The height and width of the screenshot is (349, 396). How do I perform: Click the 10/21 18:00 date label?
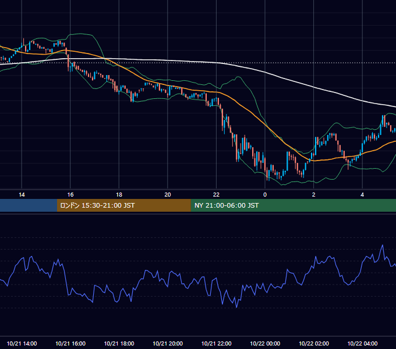pos(119,343)
